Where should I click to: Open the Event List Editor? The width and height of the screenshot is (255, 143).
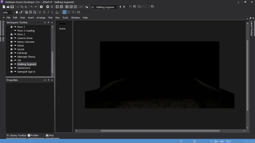(75, 7)
